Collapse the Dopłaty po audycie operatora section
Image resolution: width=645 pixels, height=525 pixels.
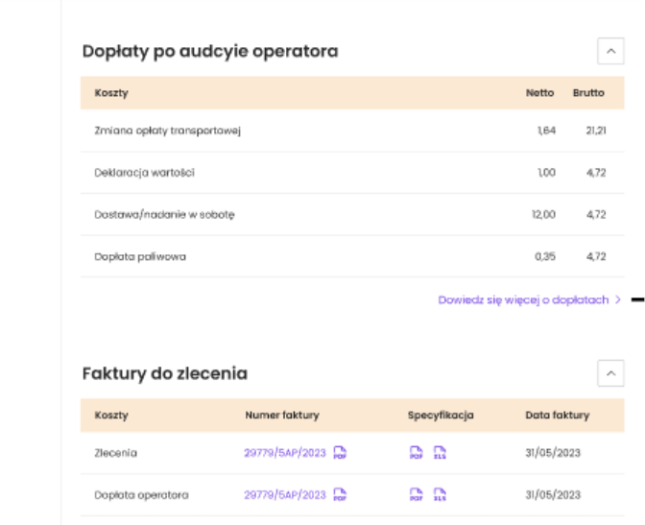[609, 51]
